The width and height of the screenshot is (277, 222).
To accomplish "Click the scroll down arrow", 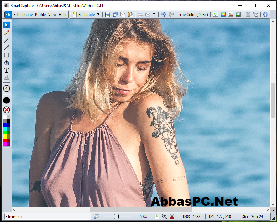I will pos(273,204).
